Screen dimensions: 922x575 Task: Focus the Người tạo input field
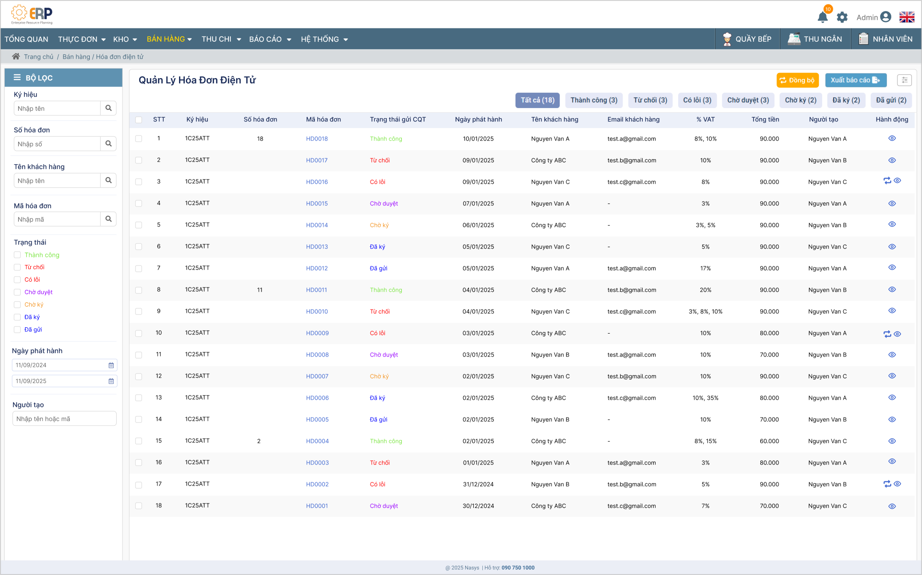tap(64, 419)
